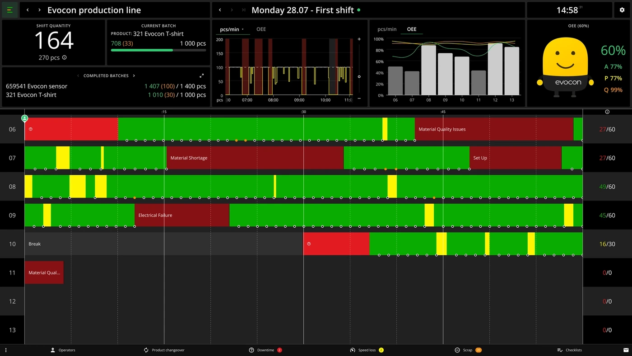
Task: Click question mark on 06 red downtime
Action: (31, 129)
